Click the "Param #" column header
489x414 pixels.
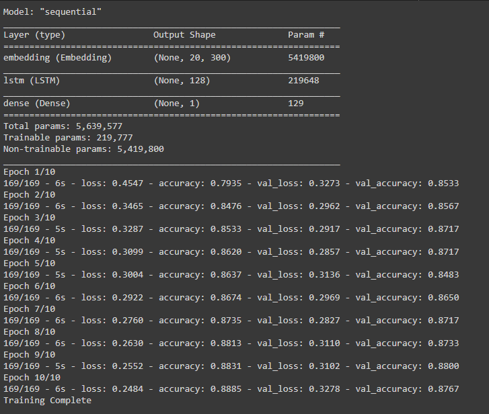coord(306,35)
